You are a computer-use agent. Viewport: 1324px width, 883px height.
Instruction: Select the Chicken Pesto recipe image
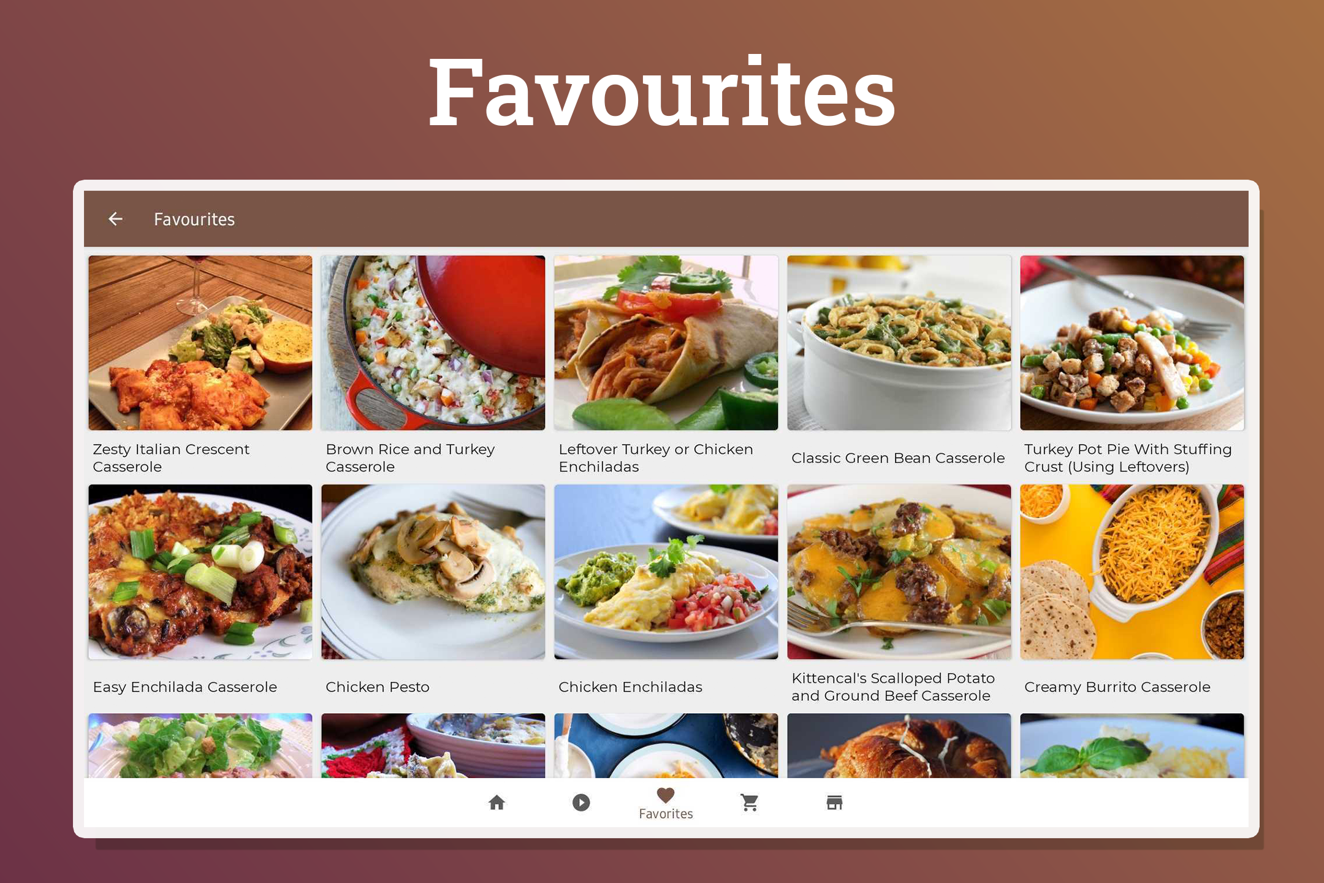tap(433, 571)
